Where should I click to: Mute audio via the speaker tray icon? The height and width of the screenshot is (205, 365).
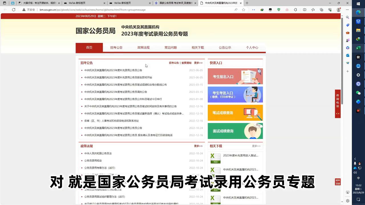tap(355, 172)
